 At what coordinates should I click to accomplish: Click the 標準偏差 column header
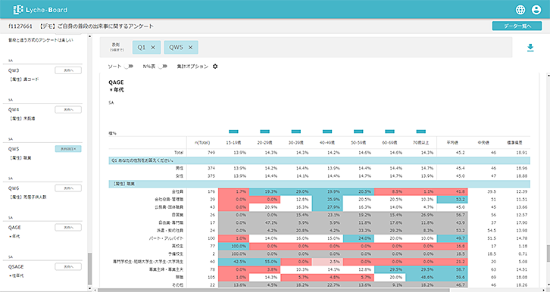[514, 142]
